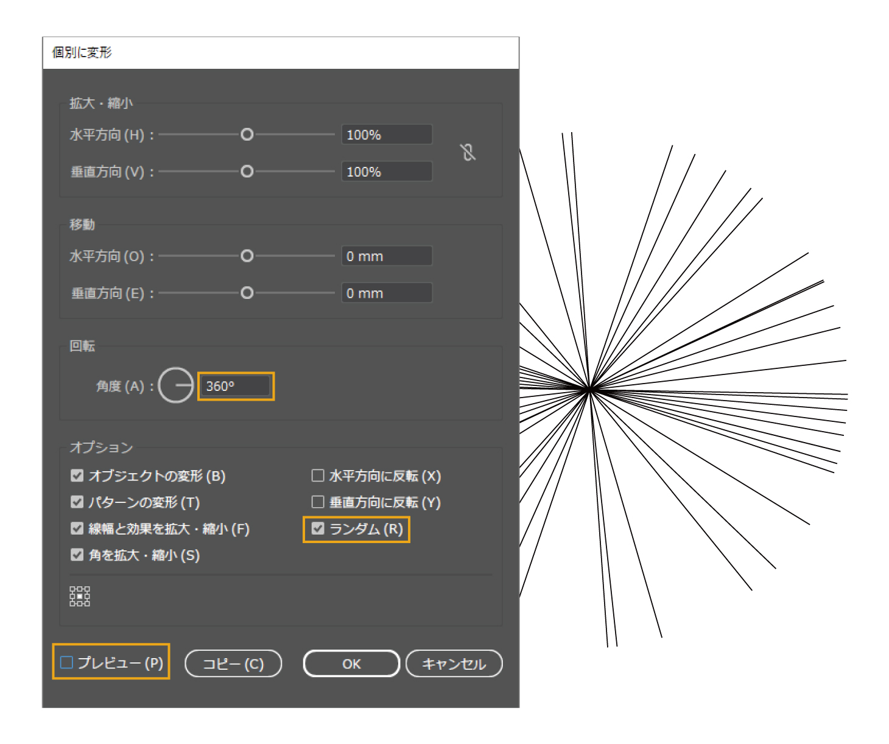Toggle パターンの変形 (T) checkbox
Image resolution: width=889 pixels, height=744 pixels.
pos(77,502)
